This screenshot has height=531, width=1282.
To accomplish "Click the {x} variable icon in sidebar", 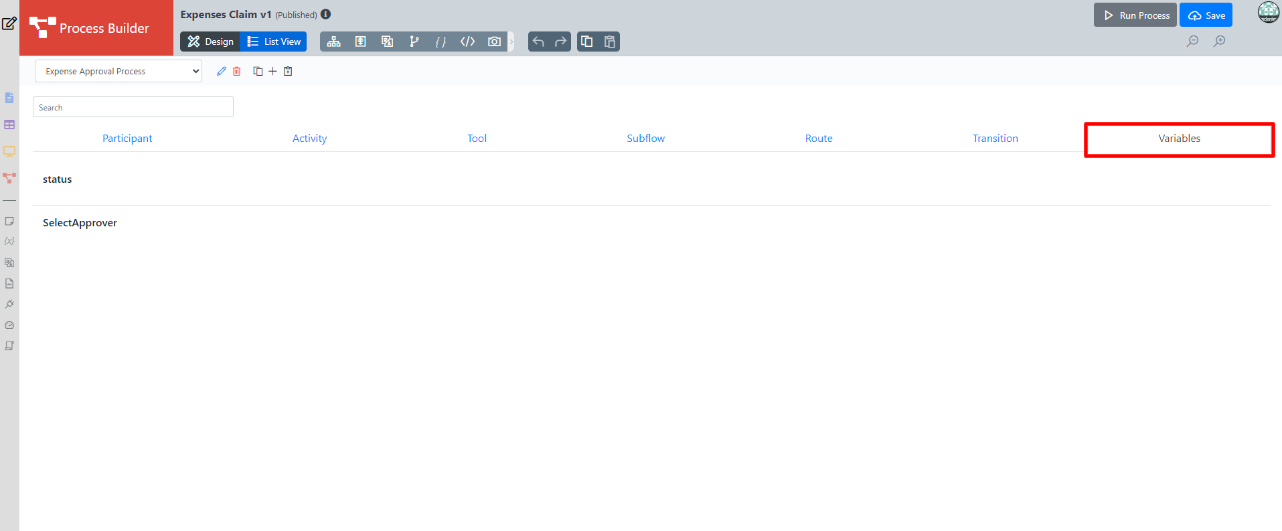I will click(x=9, y=241).
